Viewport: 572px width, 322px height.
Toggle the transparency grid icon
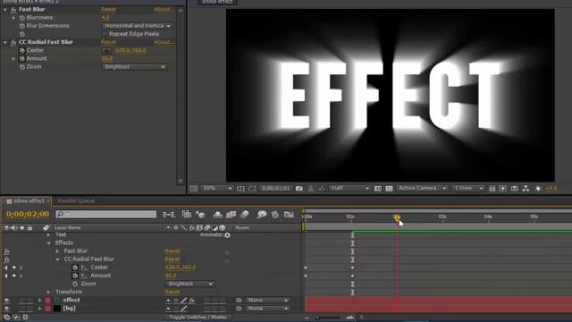click(x=389, y=189)
